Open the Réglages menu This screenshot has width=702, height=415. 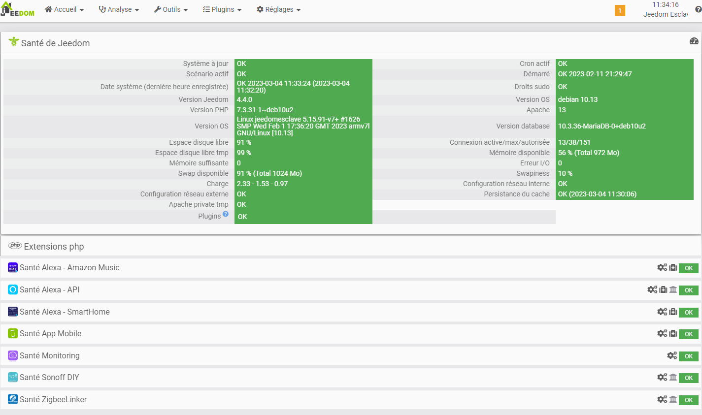click(x=278, y=9)
